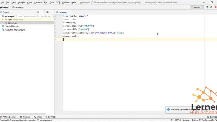The width and height of the screenshot is (217, 122).
Task: Open the Refactor menu
Action: tap(38, 2)
